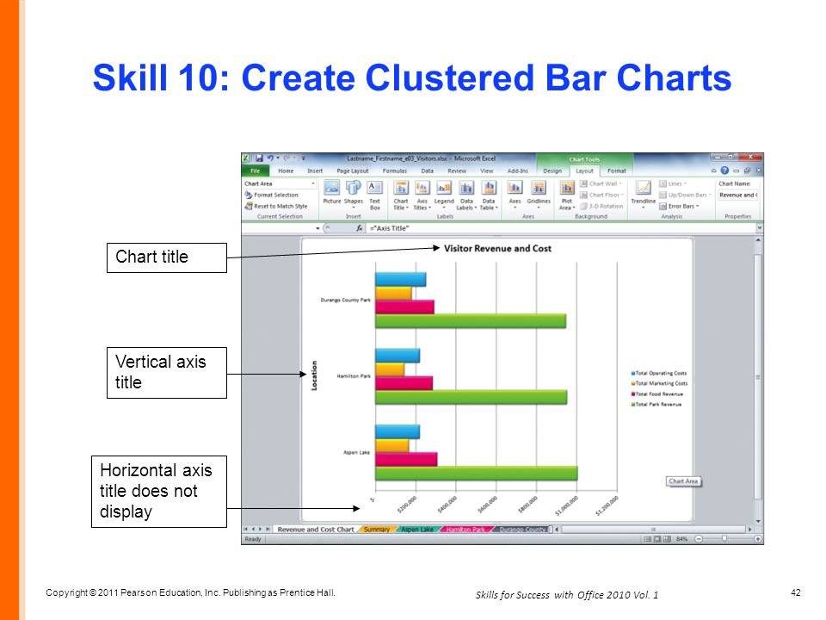Open the Axis Titles menu

click(422, 195)
